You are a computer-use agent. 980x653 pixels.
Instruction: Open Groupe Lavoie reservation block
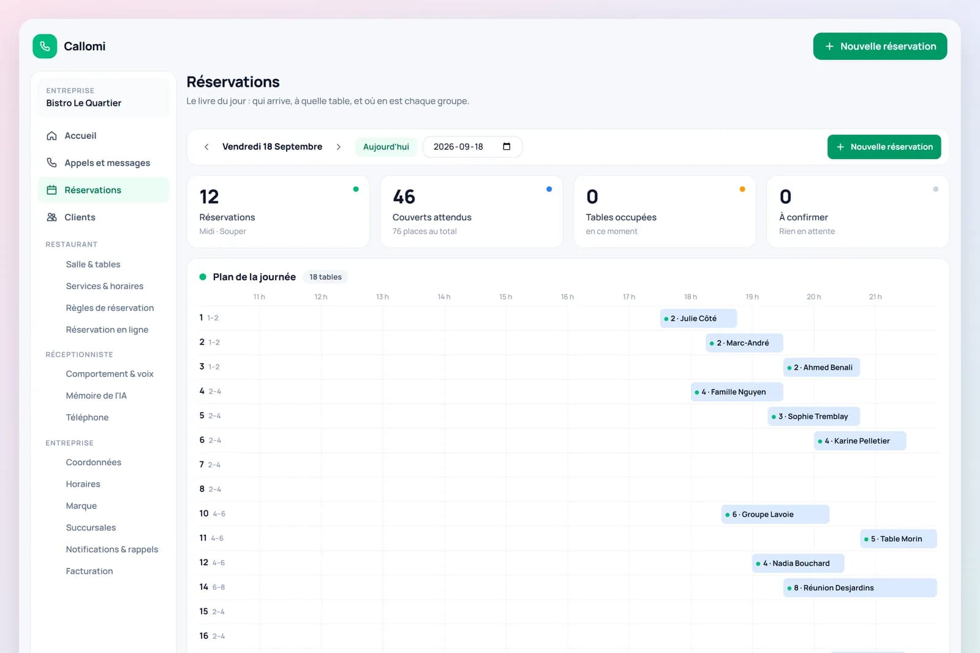pyautogui.click(x=775, y=514)
